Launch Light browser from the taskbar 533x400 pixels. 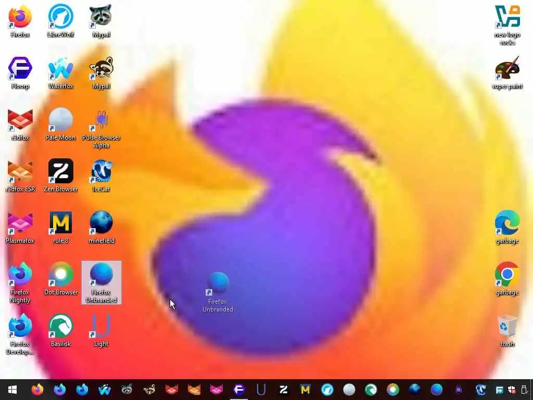point(261,390)
